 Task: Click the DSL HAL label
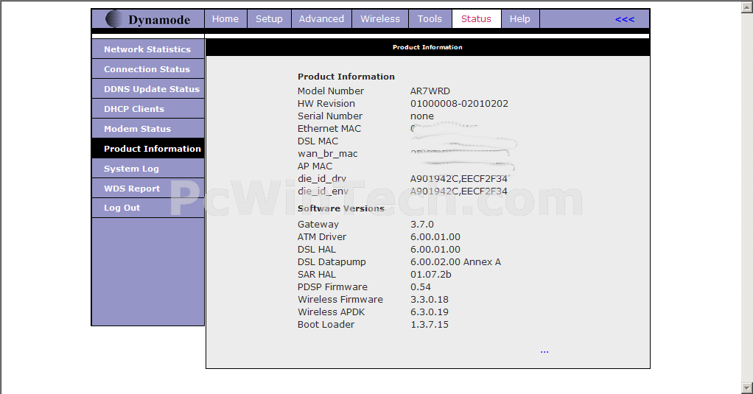tap(317, 249)
